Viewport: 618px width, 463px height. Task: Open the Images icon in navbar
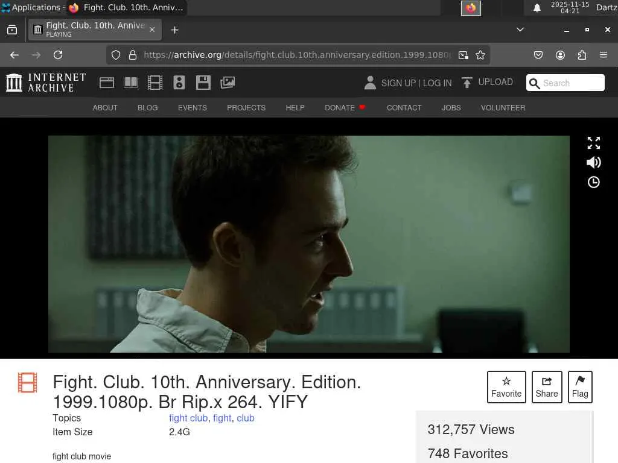tap(228, 83)
